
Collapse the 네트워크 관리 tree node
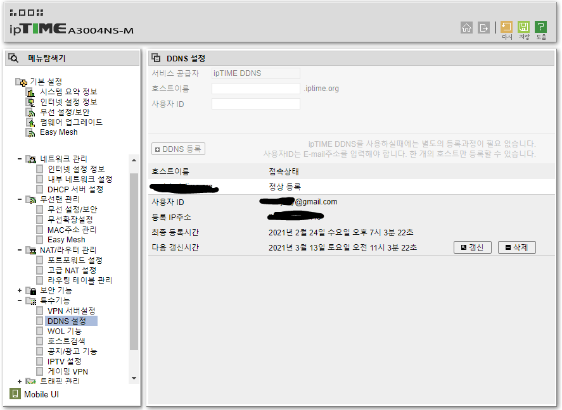point(20,158)
